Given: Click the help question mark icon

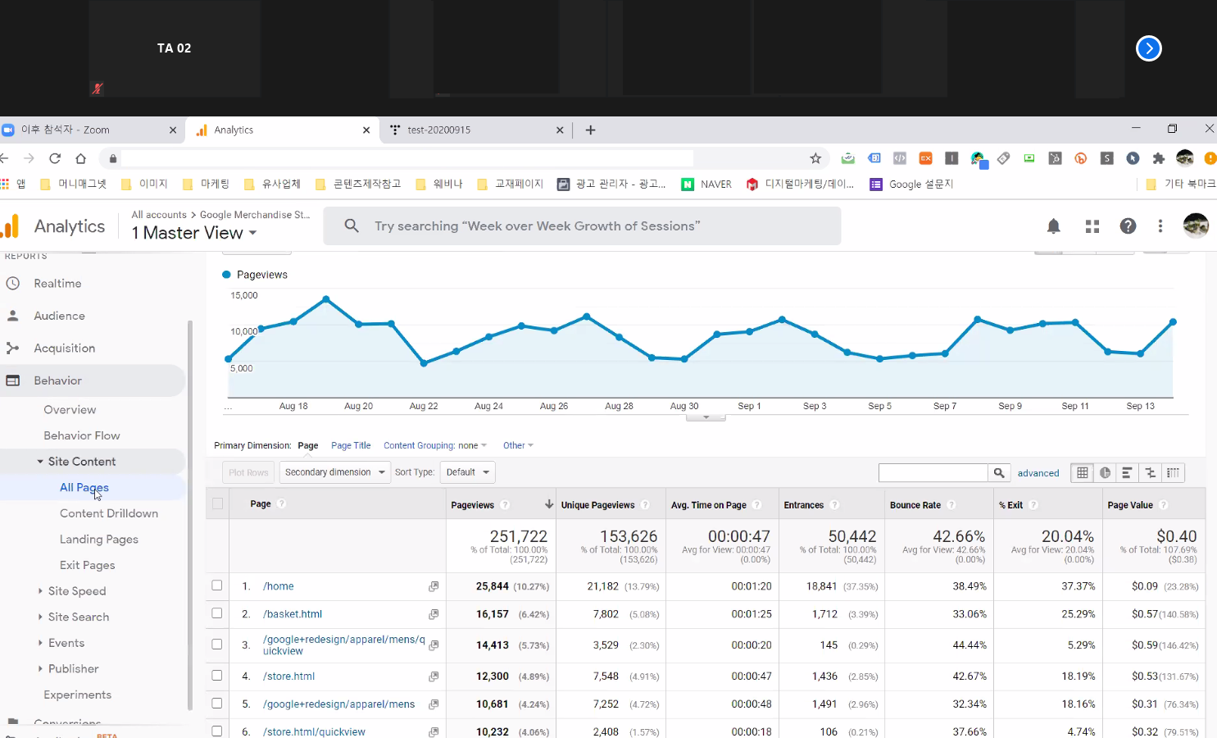Looking at the screenshot, I should (1128, 226).
